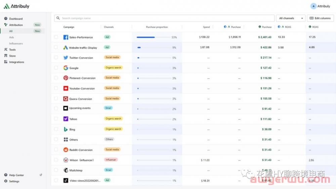The height and width of the screenshot is (189, 336).
Task: Click the Wilson influencer avatar icon
Action: 66,160
